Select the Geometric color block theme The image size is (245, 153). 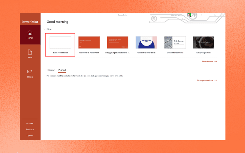pos(146,45)
